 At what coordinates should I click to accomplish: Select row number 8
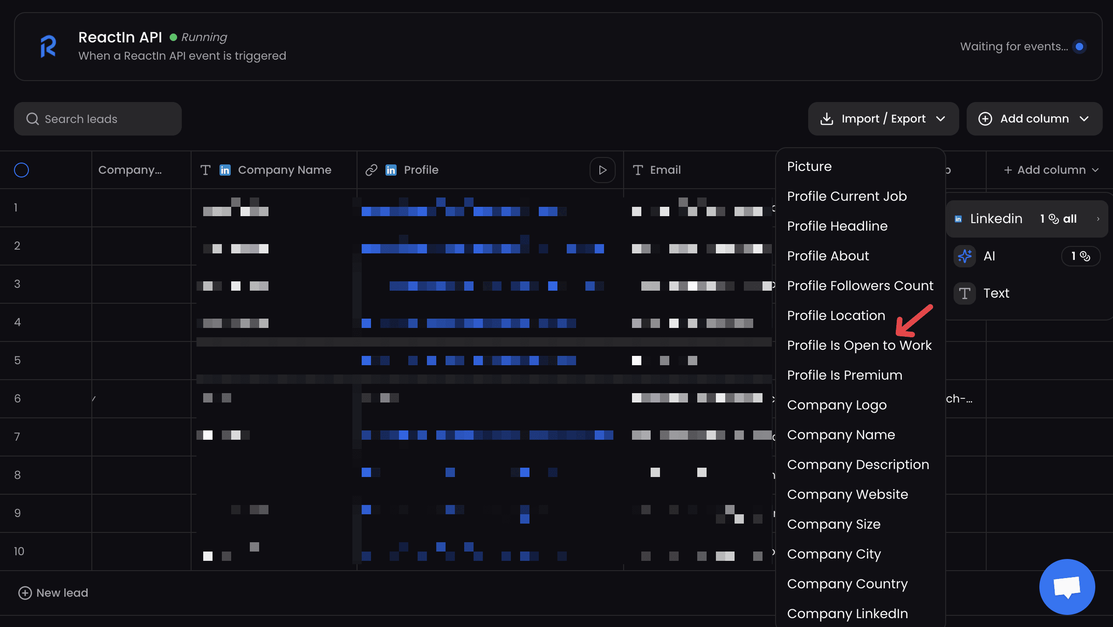coord(17,475)
